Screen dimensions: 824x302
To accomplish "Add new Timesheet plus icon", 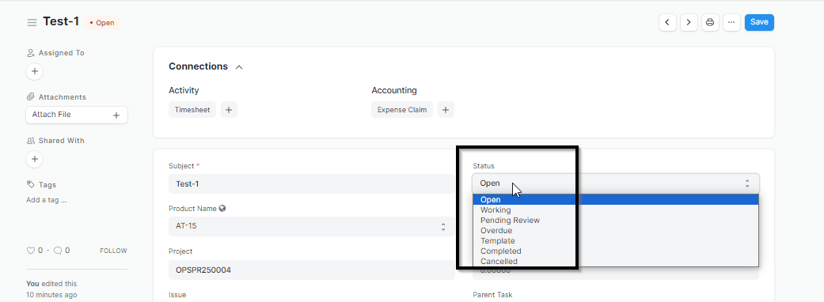I will pos(229,110).
